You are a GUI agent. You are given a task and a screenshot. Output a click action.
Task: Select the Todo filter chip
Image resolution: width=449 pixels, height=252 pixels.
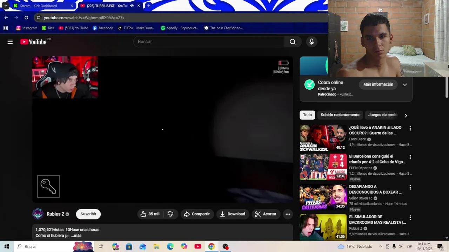307,115
